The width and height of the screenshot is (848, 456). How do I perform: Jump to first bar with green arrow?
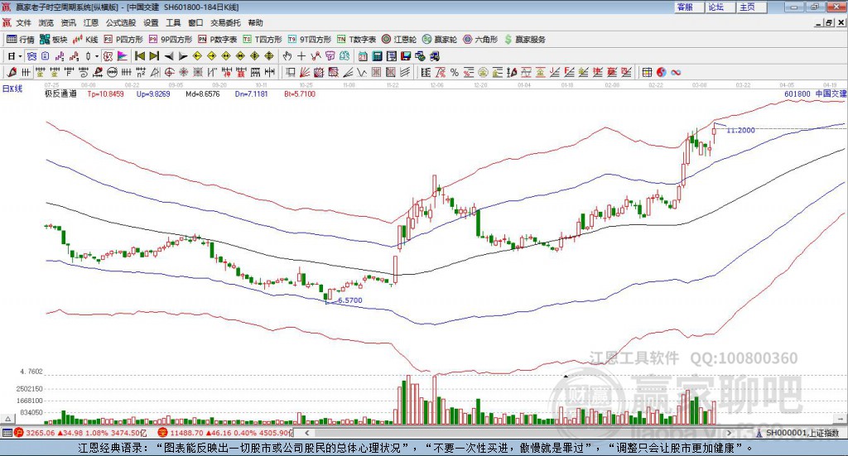click(x=139, y=56)
